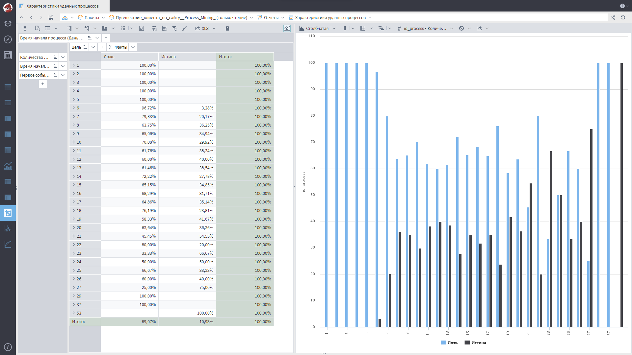Open the compass navigation sidebar icon
The height and width of the screenshot is (355, 632).
8,39
